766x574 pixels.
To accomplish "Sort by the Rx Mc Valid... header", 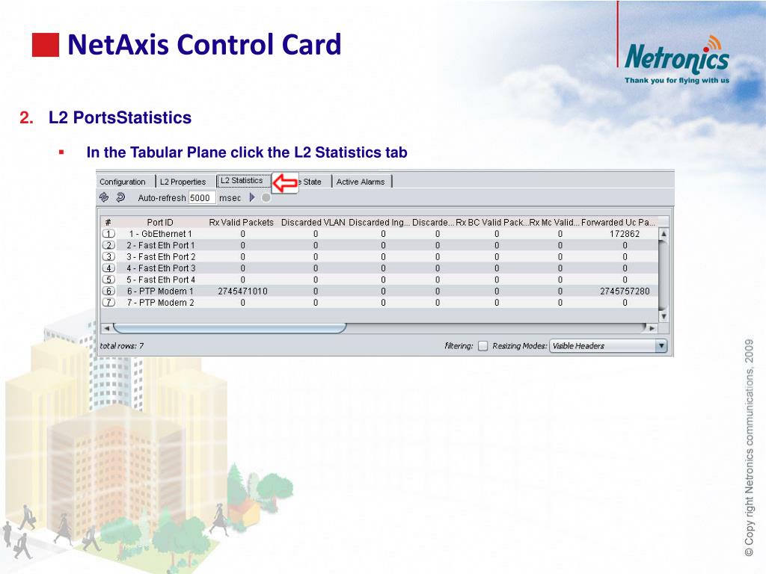I will (554, 222).
